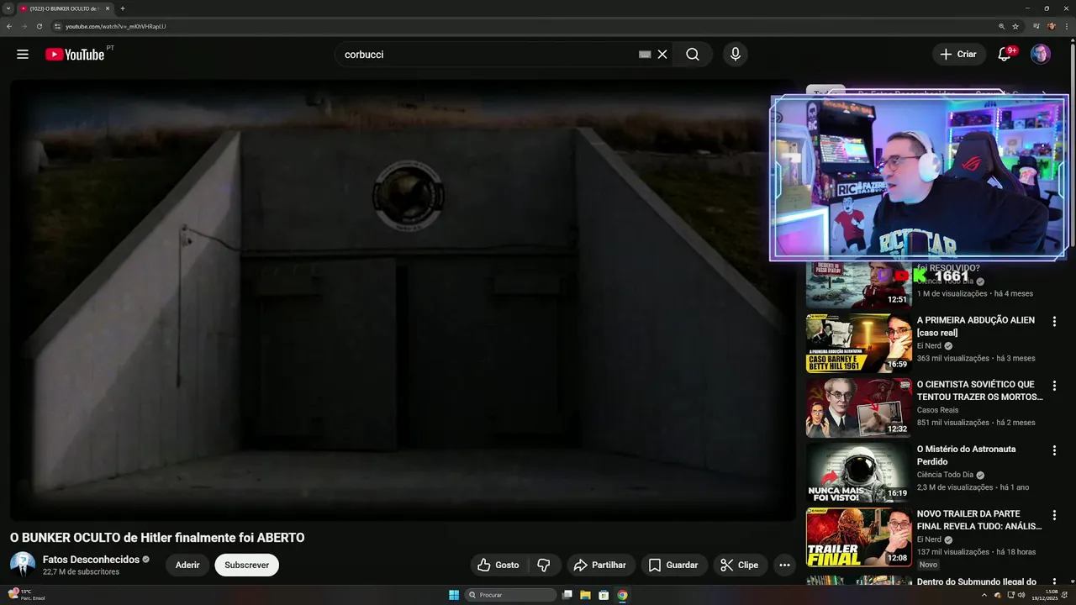Click the Criar button
The width and height of the screenshot is (1076, 605).
958,55
